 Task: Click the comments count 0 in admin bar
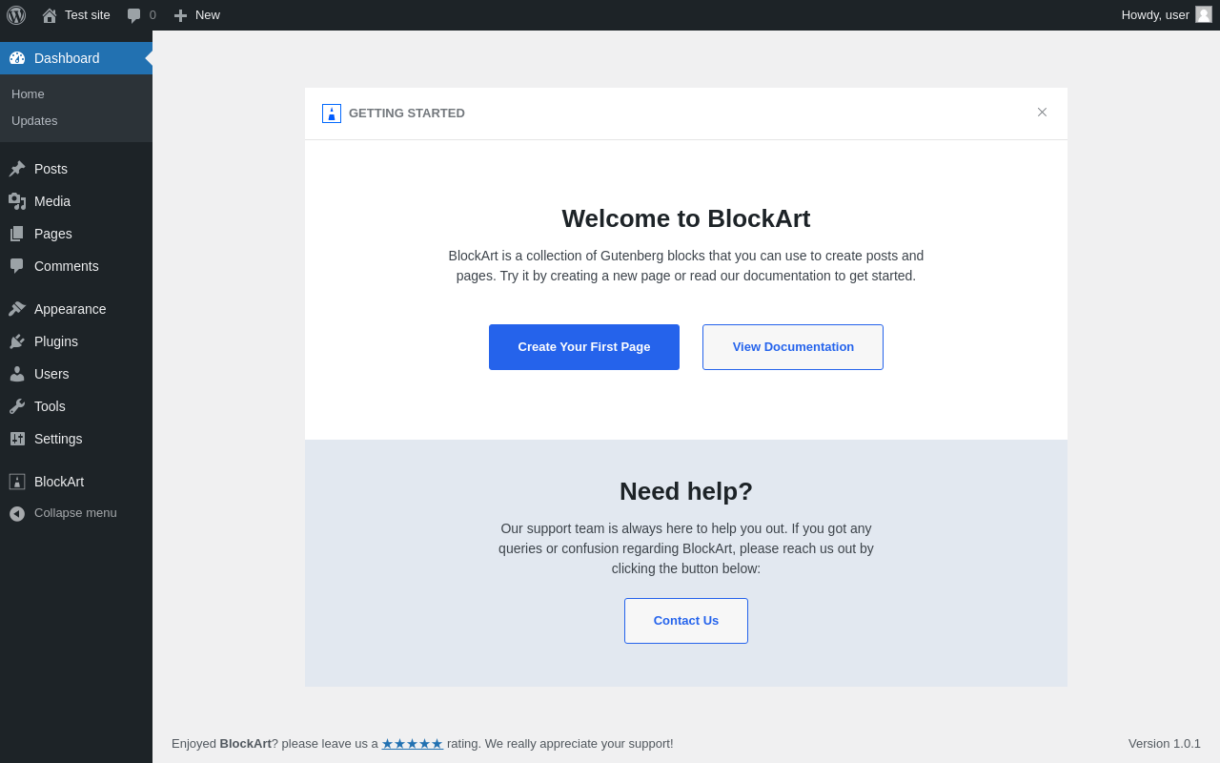pos(152,15)
